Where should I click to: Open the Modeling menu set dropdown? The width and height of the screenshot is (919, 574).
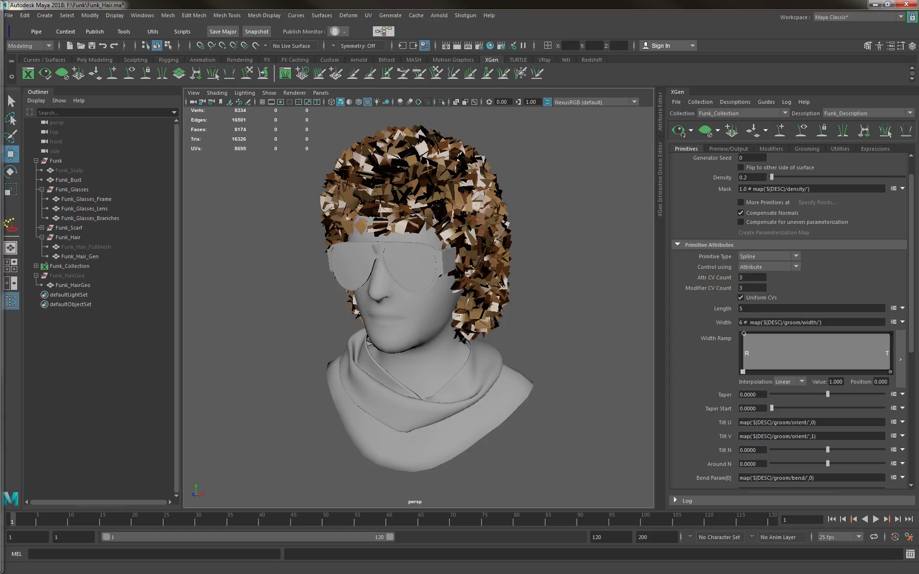[30, 46]
